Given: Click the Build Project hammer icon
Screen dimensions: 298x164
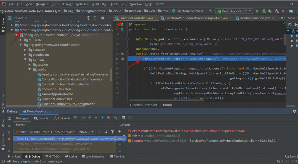Looking at the screenshot, I should pos(210,11).
